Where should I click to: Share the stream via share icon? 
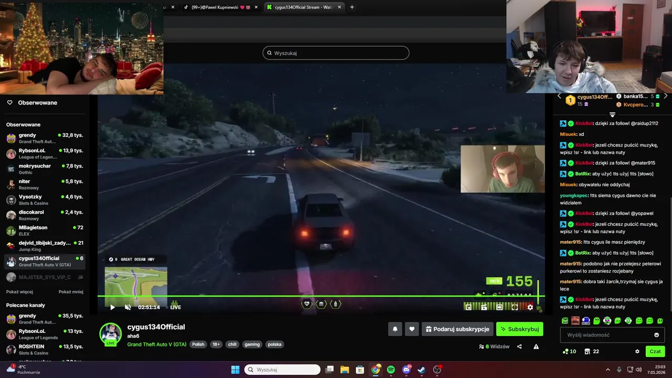point(519,346)
